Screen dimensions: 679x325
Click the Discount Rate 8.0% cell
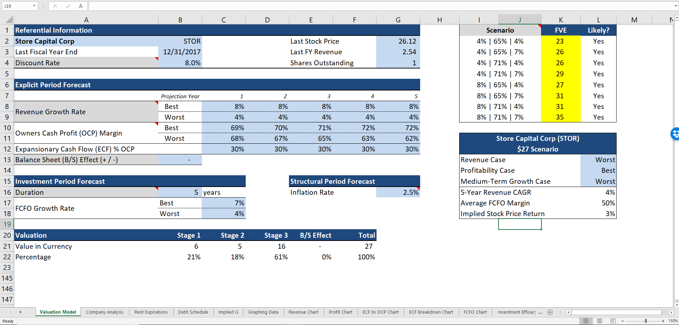(180, 63)
